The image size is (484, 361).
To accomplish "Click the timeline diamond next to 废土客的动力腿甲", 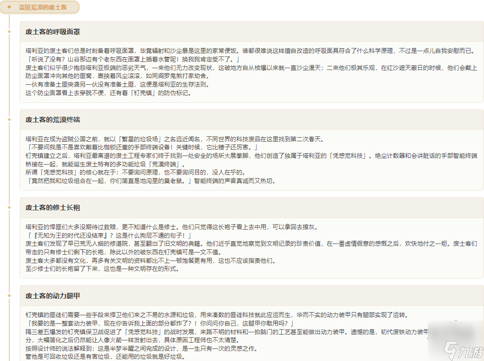I will click(9, 296).
